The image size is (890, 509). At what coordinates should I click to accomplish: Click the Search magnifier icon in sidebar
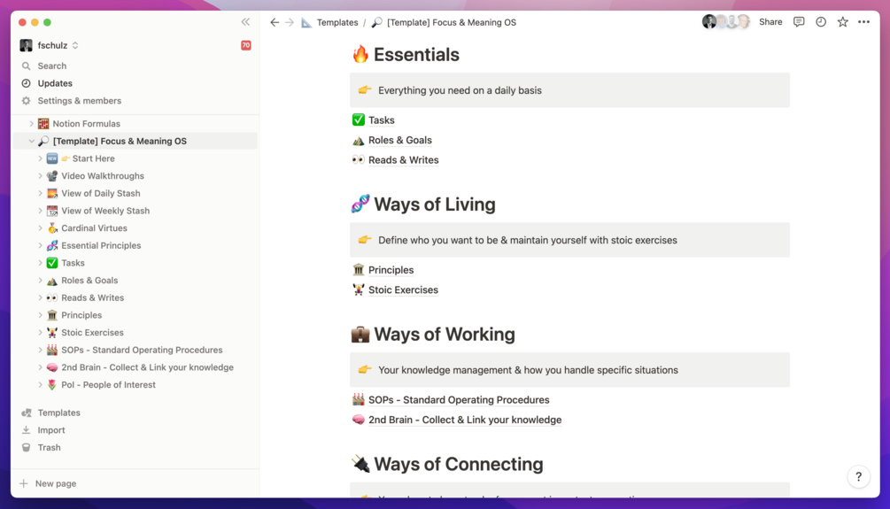point(26,66)
